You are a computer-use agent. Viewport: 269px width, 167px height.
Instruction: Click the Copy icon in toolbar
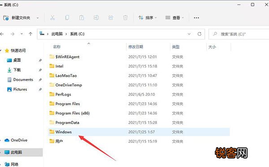[x=67, y=17]
